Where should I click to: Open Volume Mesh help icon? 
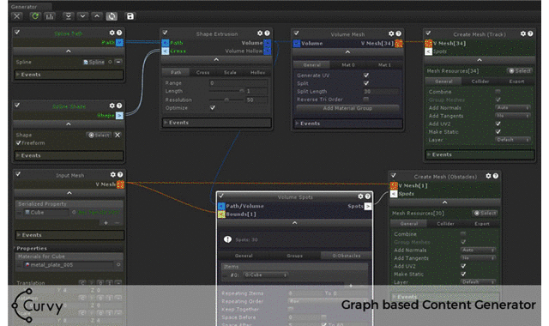(398, 33)
